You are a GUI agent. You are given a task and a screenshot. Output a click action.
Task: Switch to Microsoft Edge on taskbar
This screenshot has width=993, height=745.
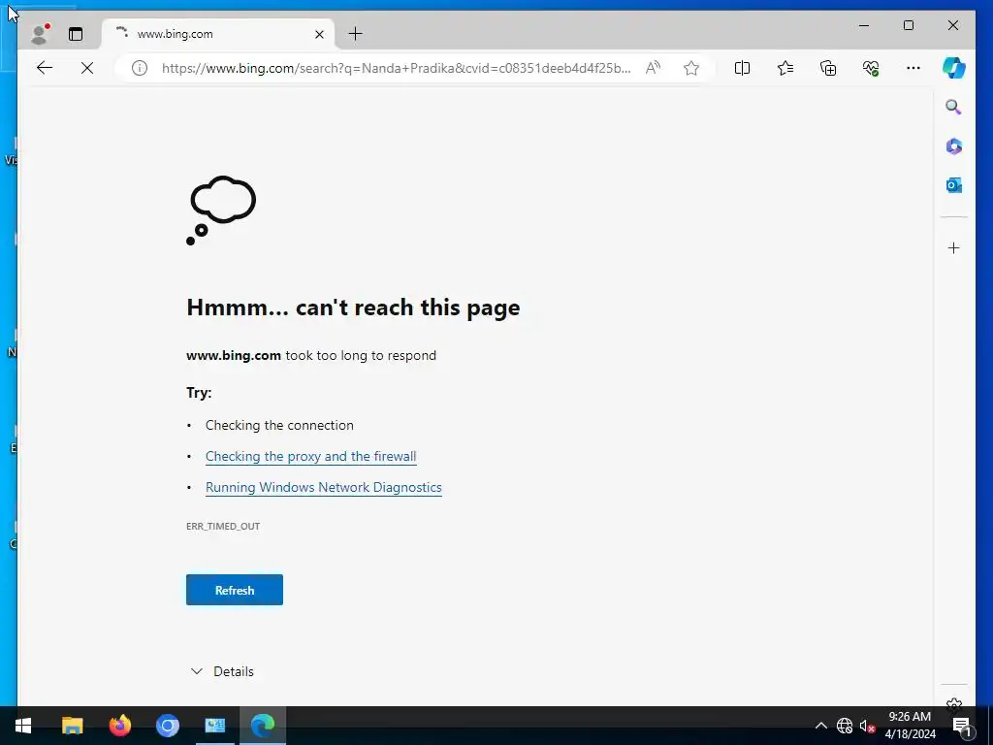[262, 726]
